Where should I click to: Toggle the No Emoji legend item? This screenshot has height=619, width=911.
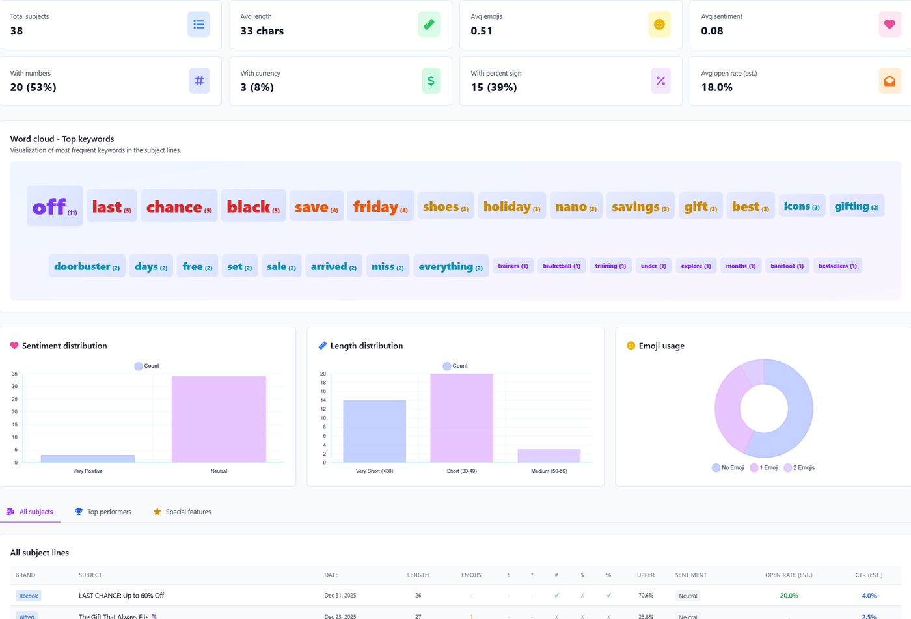click(x=728, y=468)
